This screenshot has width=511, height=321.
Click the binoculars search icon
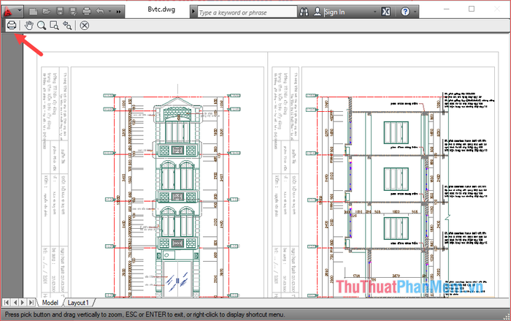click(x=304, y=12)
